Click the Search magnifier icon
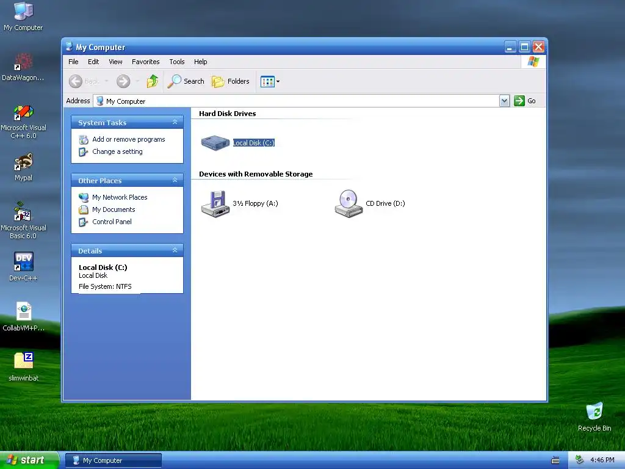The image size is (625, 469). [x=174, y=81]
